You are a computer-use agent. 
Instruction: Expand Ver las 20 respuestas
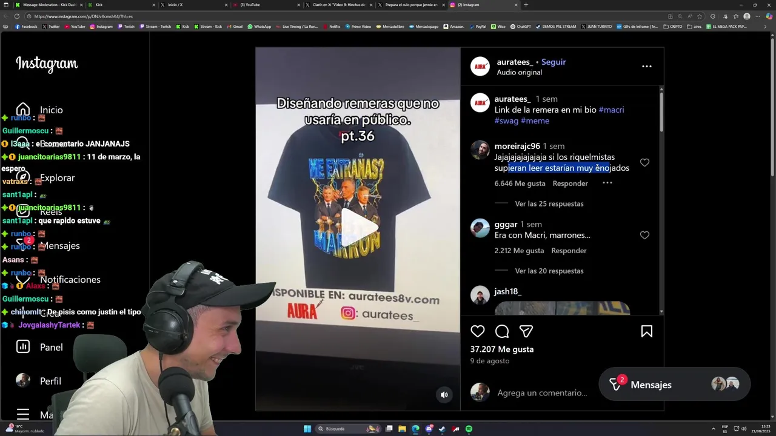coord(549,271)
